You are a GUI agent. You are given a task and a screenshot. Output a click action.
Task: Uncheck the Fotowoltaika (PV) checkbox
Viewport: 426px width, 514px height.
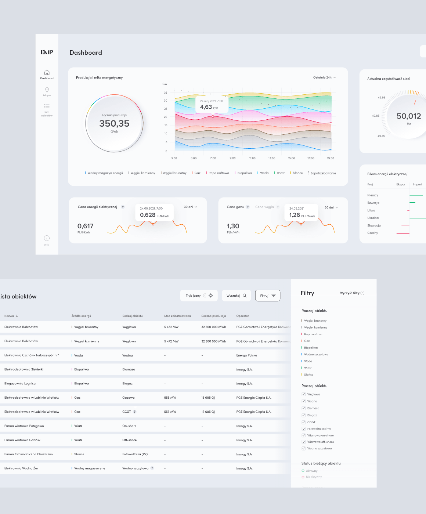pos(304,429)
